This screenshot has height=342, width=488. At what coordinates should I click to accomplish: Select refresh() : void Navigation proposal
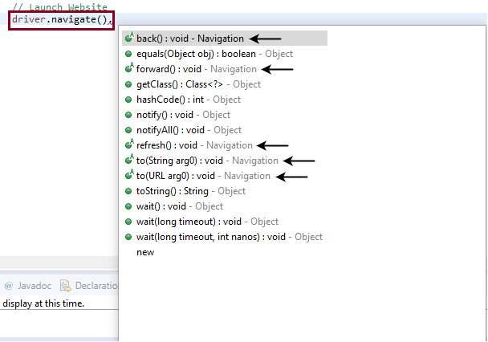[194, 145]
